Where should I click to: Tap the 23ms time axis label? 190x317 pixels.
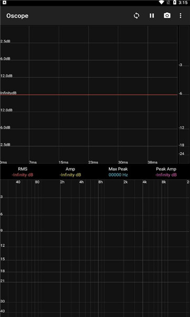[93, 162]
